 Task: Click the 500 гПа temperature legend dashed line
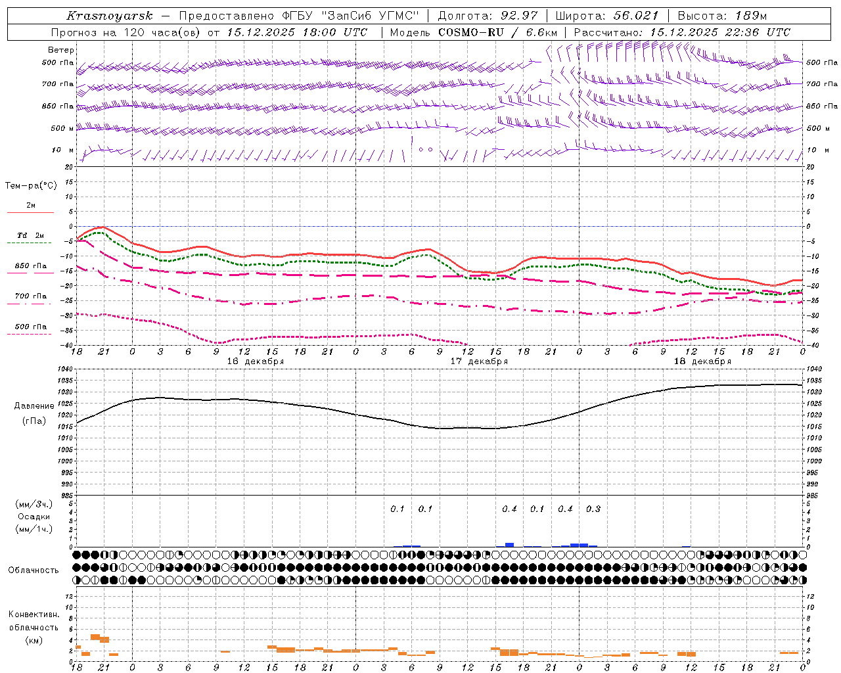[30, 334]
